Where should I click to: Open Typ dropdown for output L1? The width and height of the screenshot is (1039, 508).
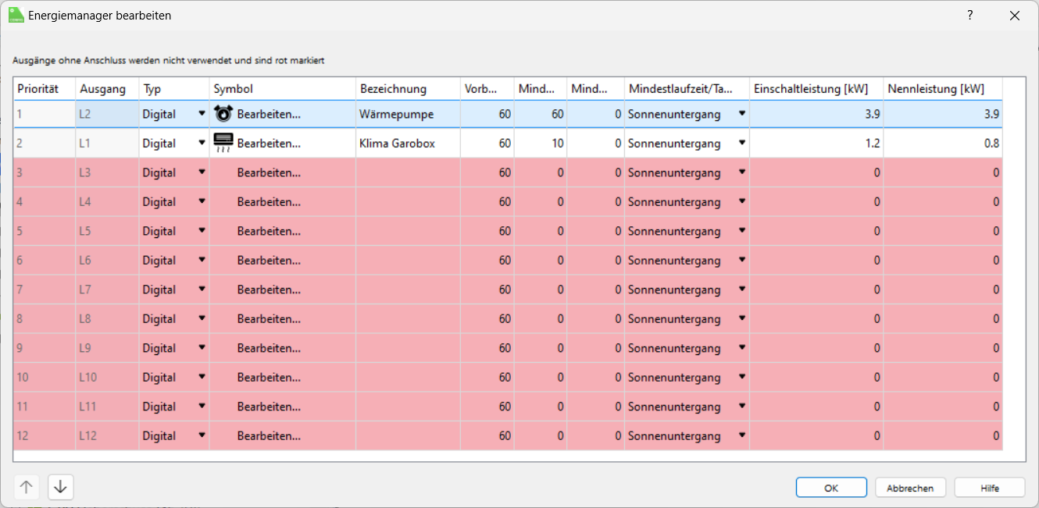click(x=202, y=144)
